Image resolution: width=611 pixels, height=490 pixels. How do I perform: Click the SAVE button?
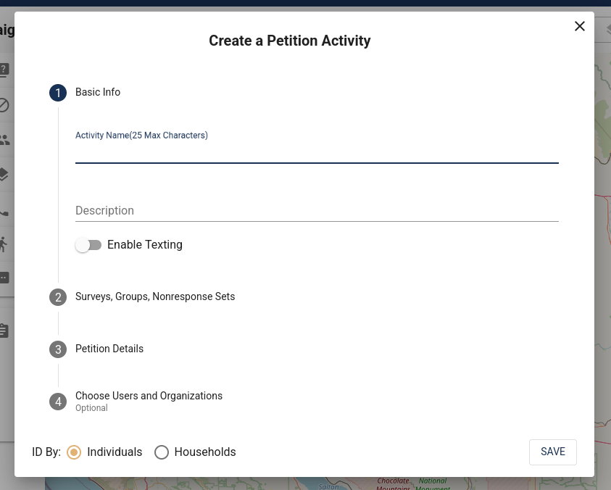tap(552, 452)
